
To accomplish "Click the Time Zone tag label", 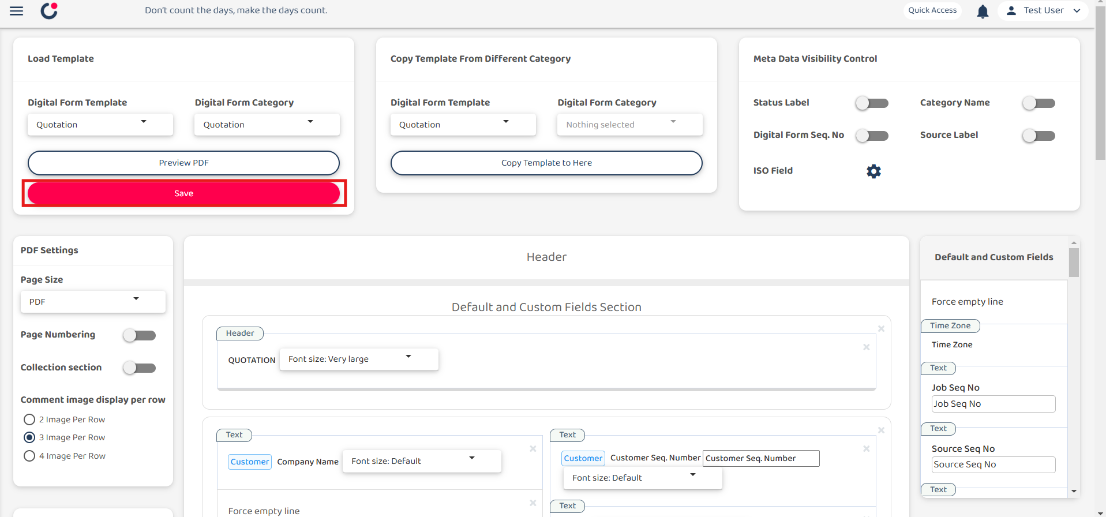I will (x=950, y=326).
